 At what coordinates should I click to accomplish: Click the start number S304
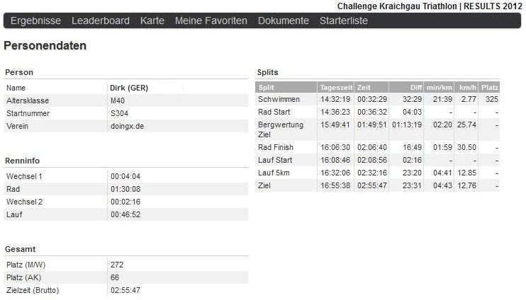point(120,113)
